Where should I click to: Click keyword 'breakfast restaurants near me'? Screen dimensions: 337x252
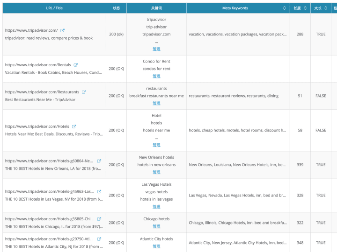tap(156, 96)
